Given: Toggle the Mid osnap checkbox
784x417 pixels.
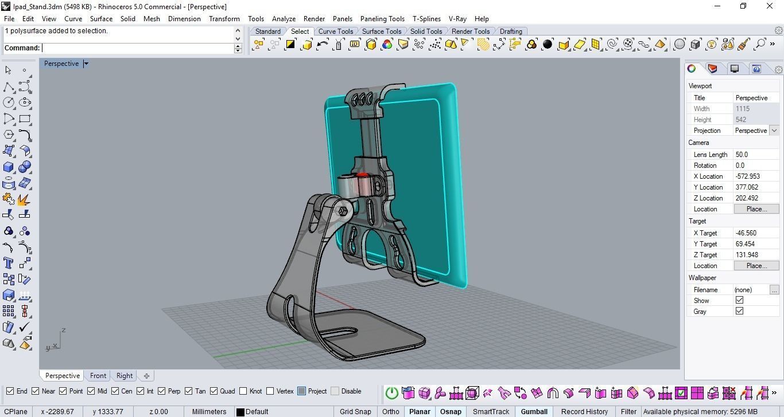Looking at the screenshot, I should 91,391.
